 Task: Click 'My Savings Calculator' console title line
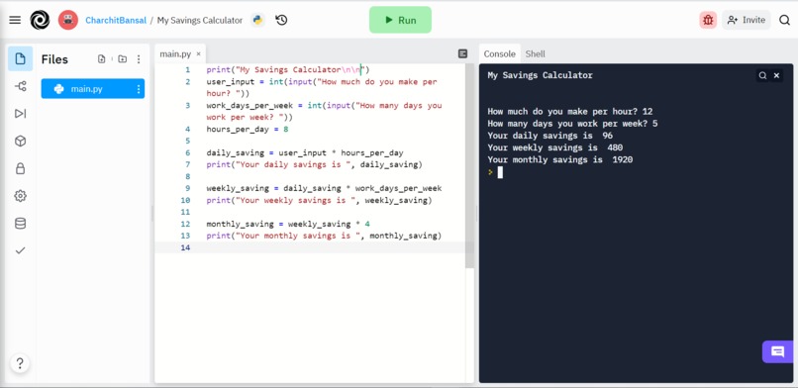coord(540,75)
